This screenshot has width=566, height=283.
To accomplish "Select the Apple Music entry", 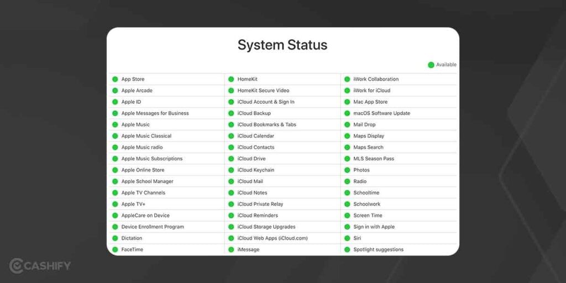I will (x=135, y=124).
